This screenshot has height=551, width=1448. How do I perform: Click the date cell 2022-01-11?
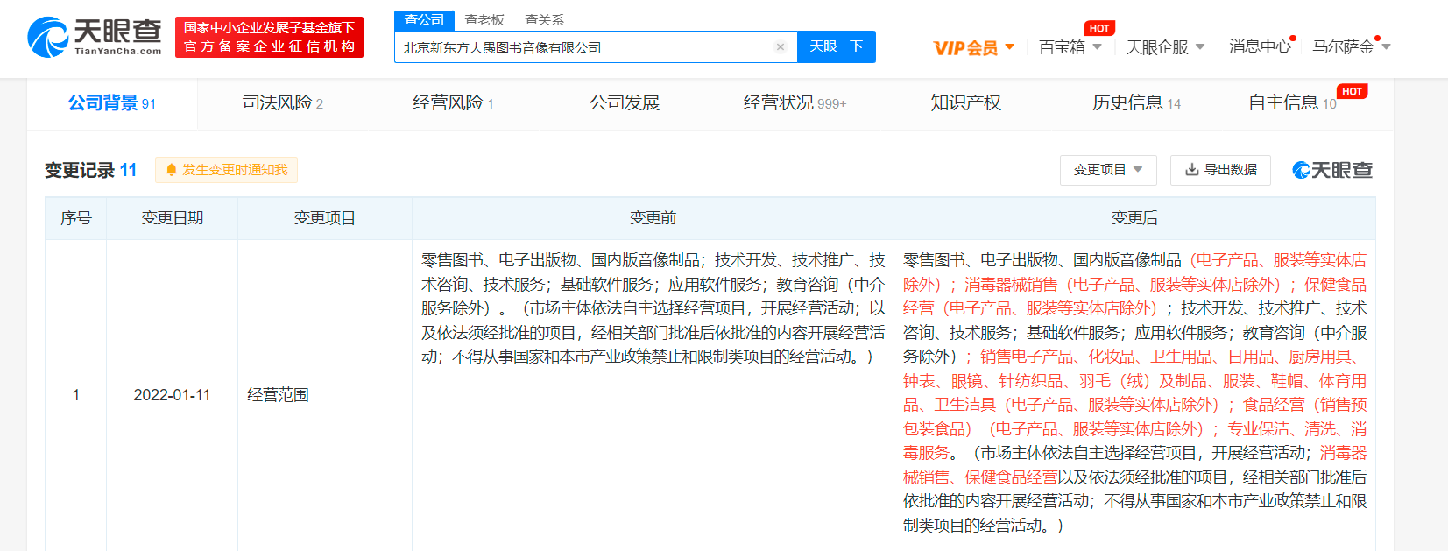point(172,395)
